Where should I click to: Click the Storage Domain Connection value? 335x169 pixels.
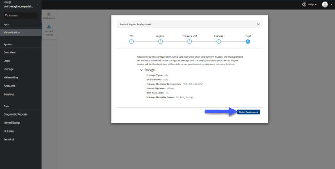(193, 84)
